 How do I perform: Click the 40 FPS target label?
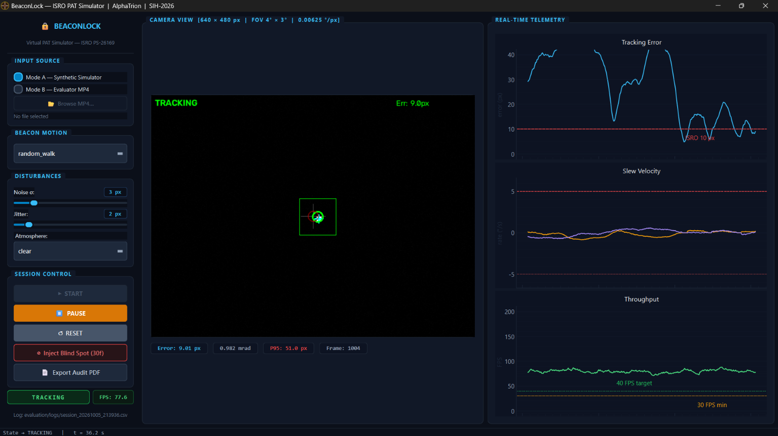click(x=634, y=383)
